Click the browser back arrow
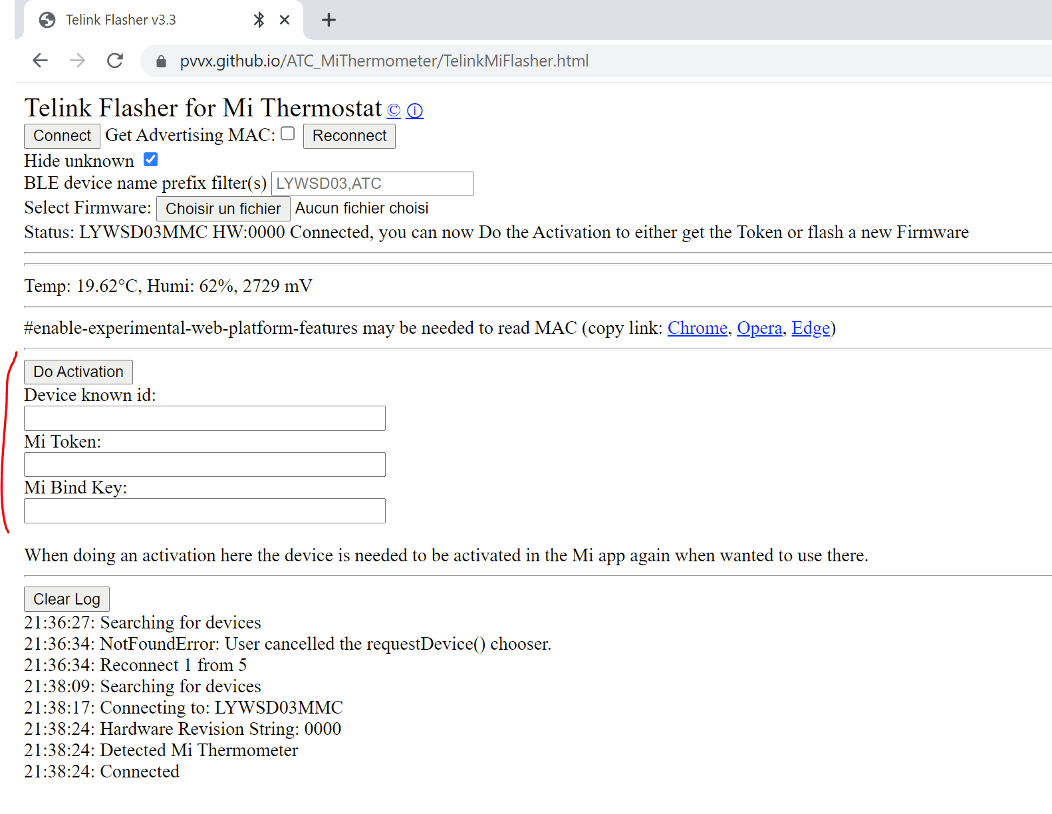The height and width of the screenshot is (814, 1052). 41,61
